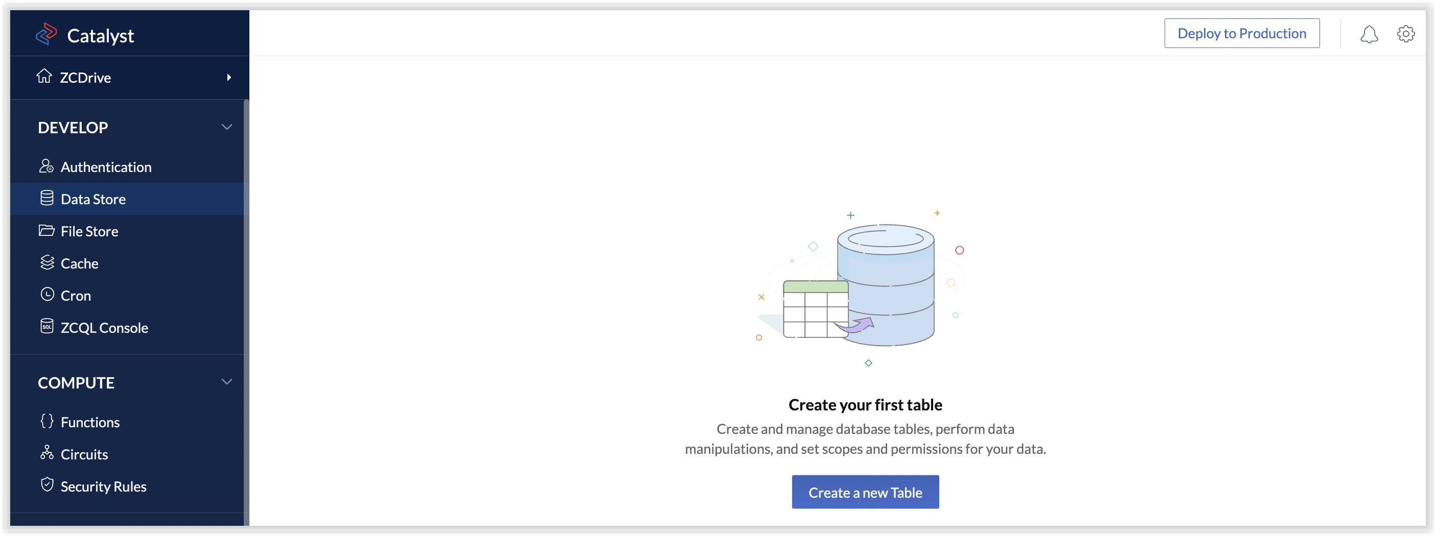Collapse the DEVELOP section chevron
Viewport: 1436px width, 536px height.
pos(227,127)
